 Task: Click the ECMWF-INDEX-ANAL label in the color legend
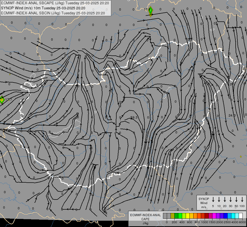pyautogui.click(x=145, y=215)
